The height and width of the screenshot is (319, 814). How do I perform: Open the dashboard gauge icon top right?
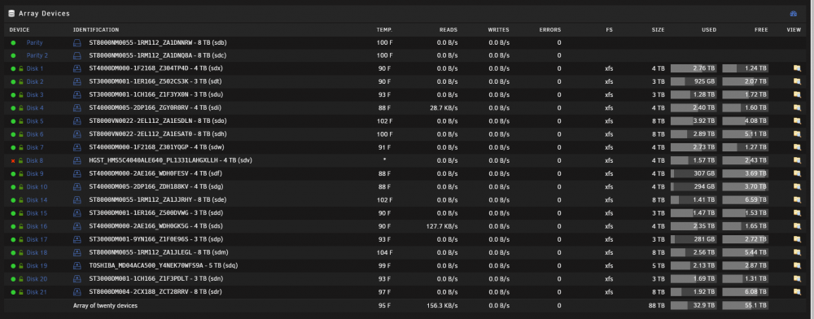tap(793, 14)
